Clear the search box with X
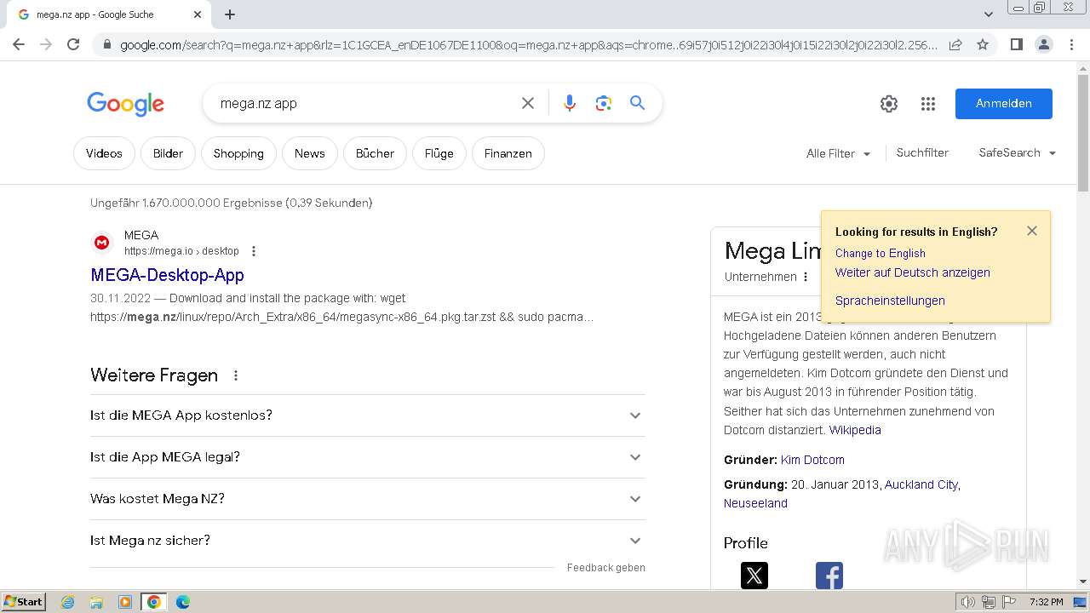The height and width of the screenshot is (613, 1090). click(x=528, y=103)
